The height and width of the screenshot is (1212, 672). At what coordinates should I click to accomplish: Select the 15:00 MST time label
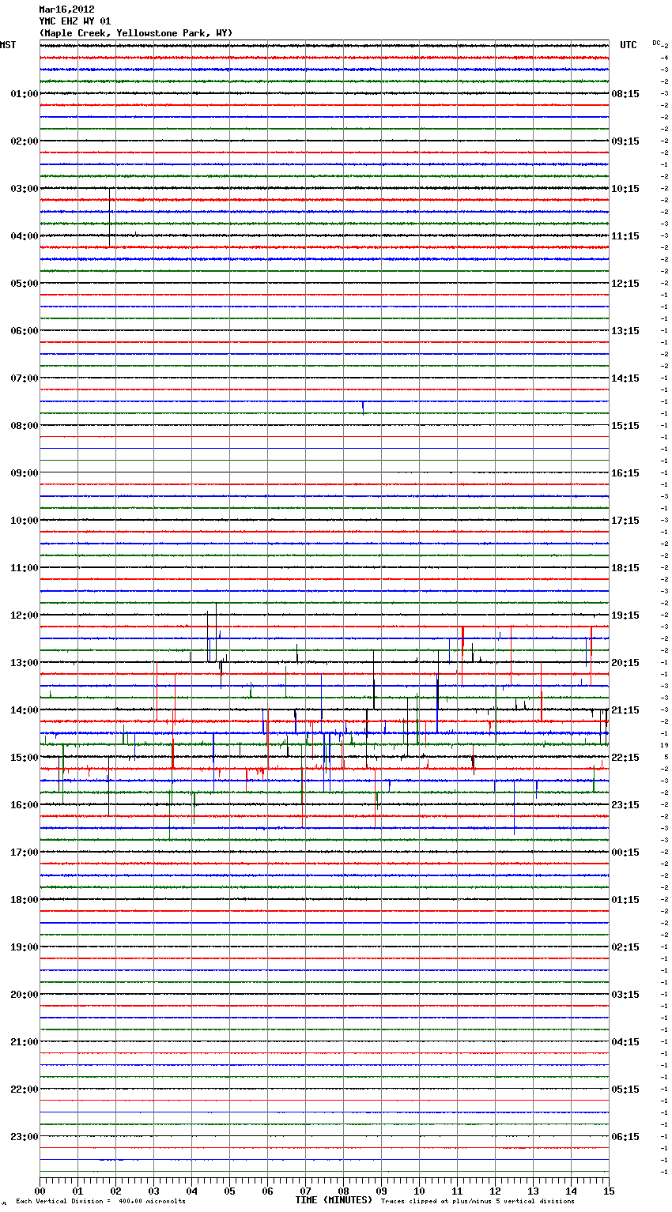(24, 758)
